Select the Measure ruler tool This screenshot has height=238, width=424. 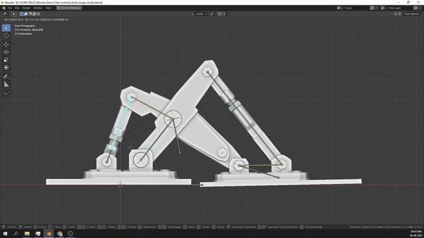[6, 85]
